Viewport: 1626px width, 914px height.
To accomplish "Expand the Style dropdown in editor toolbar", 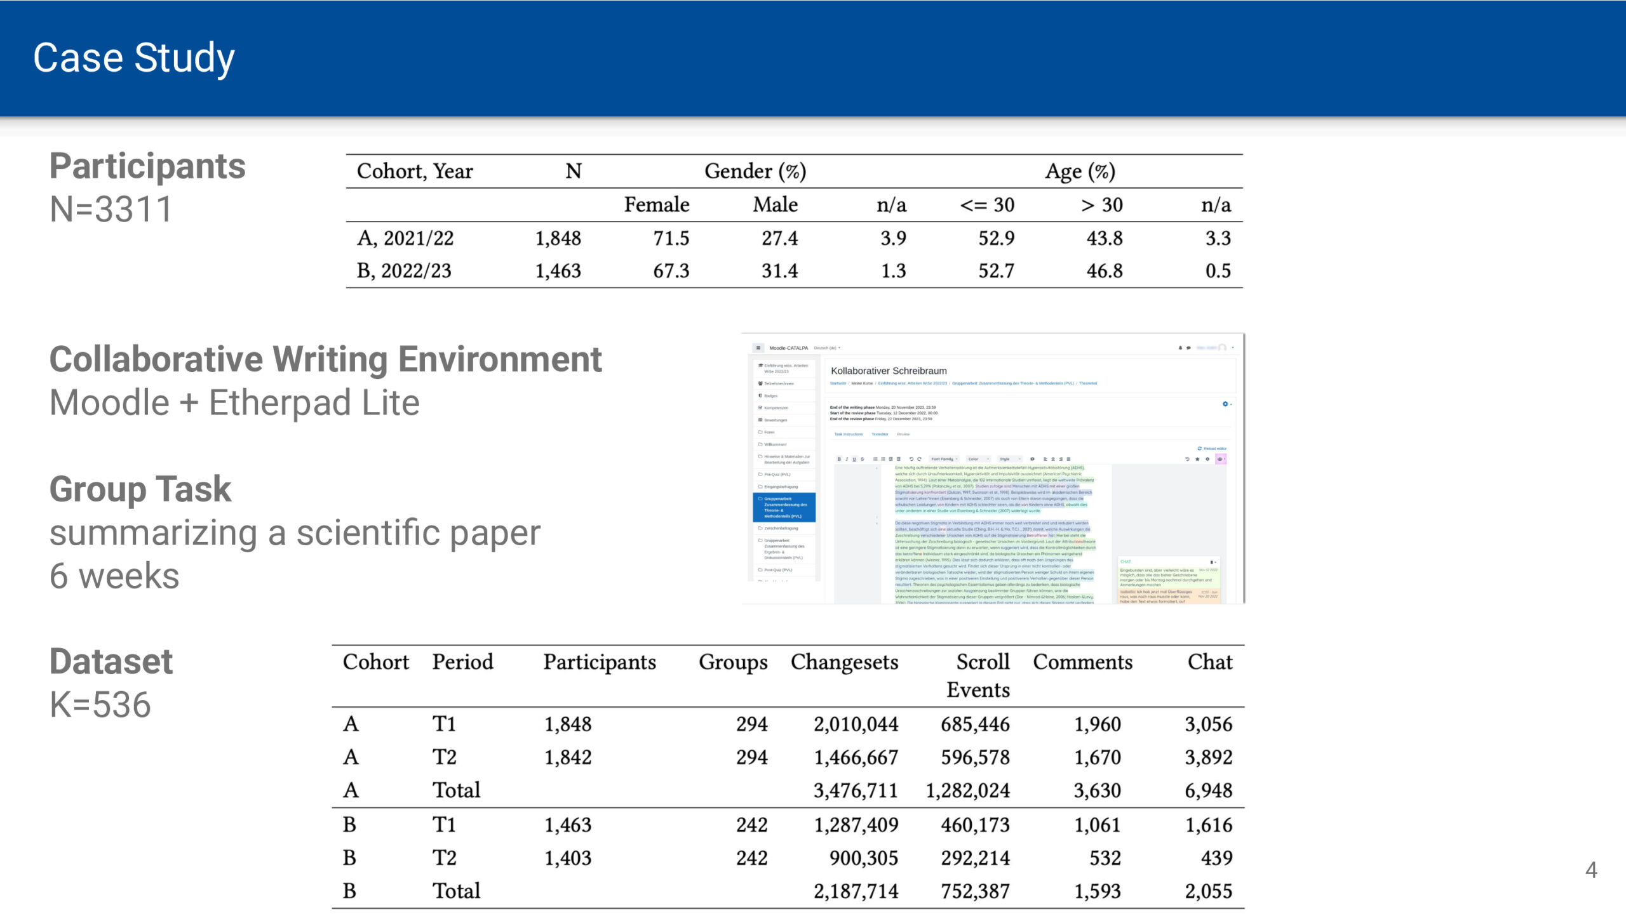I will 1010,459.
